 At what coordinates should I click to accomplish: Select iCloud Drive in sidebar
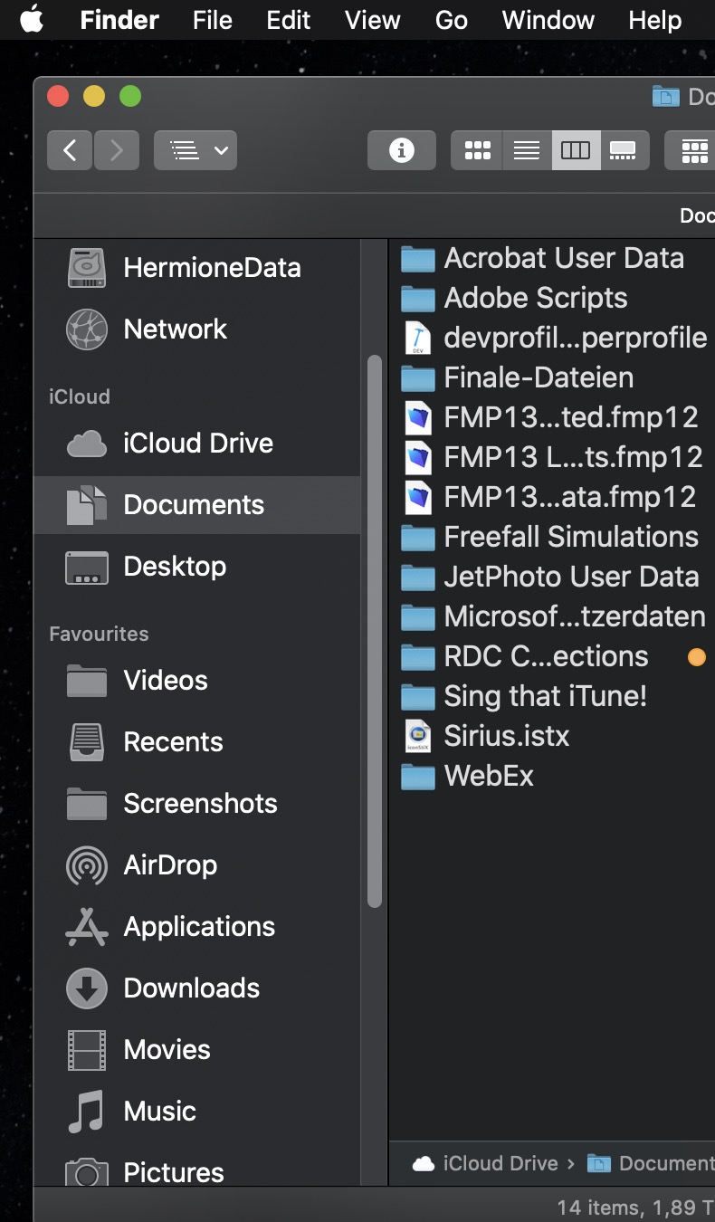197,443
